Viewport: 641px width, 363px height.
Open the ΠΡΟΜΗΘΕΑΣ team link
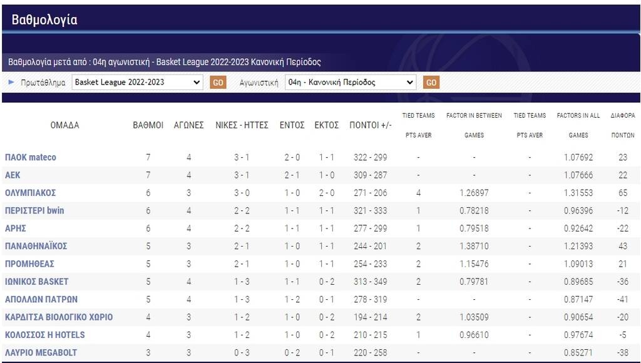[29, 264]
